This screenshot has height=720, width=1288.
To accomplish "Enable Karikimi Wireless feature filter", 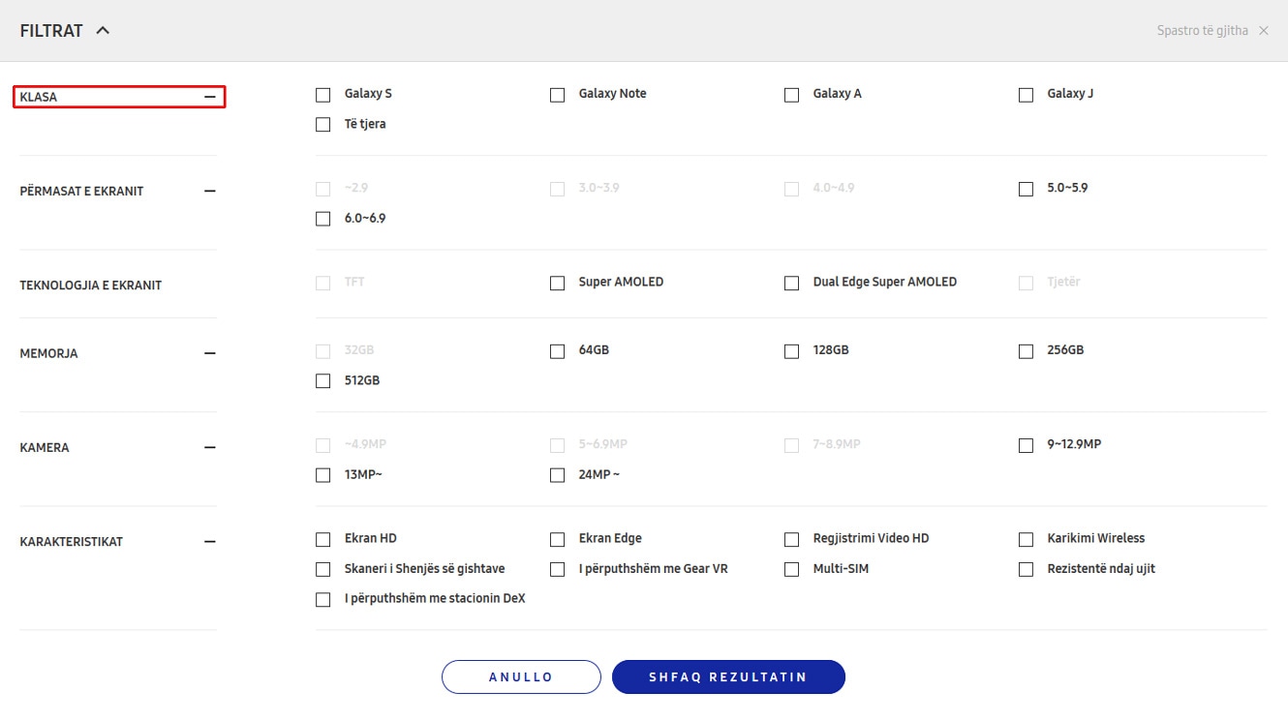I will click(1027, 539).
